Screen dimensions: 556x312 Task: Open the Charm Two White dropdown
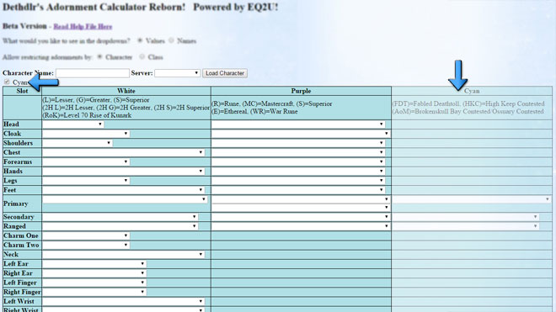point(86,245)
